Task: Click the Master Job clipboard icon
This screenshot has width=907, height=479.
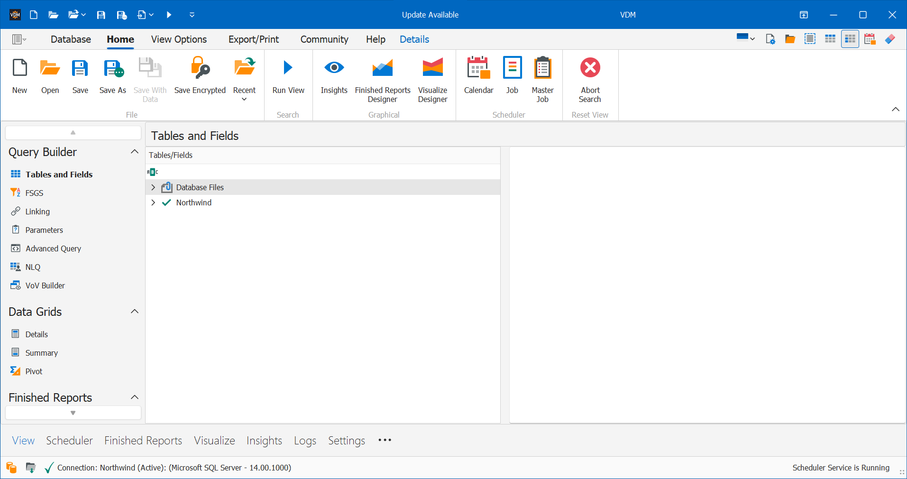Action: point(542,67)
